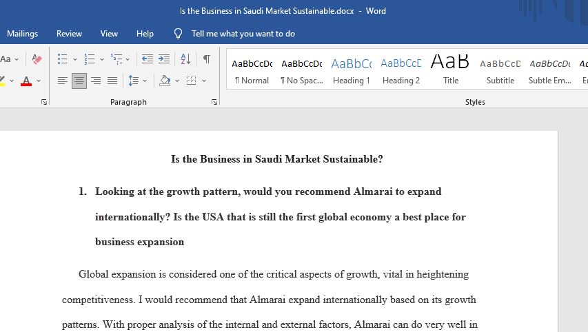This screenshot has height=332, width=588.
Task: Open the bullets style dropdown arrow
Action: (75, 59)
